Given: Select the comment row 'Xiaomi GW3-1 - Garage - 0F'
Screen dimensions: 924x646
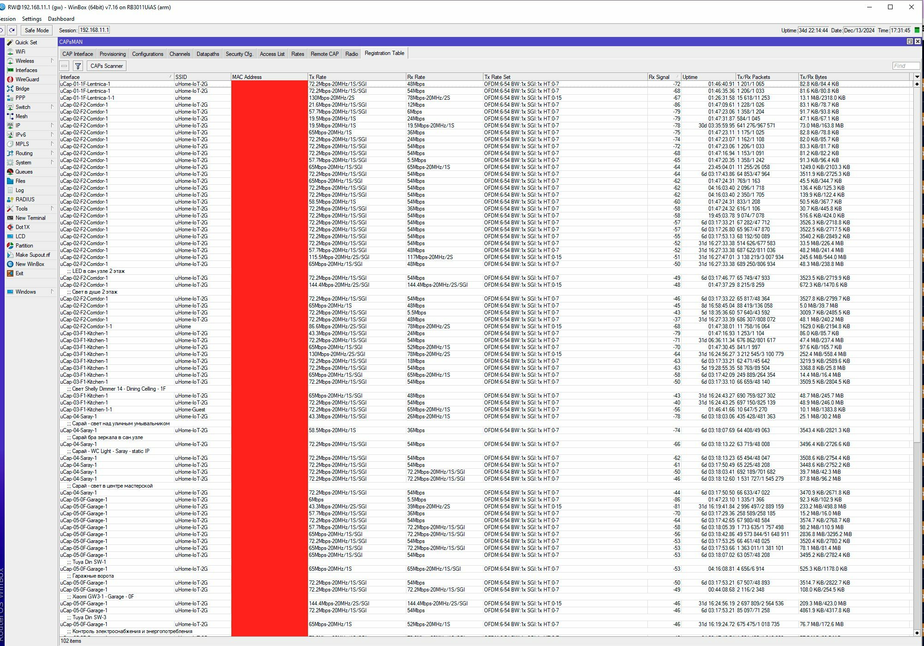Looking at the screenshot, I should (x=486, y=597).
